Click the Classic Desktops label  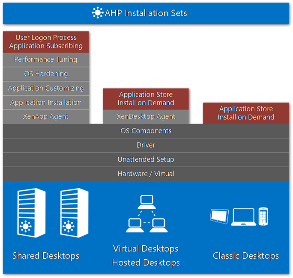click(246, 256)
